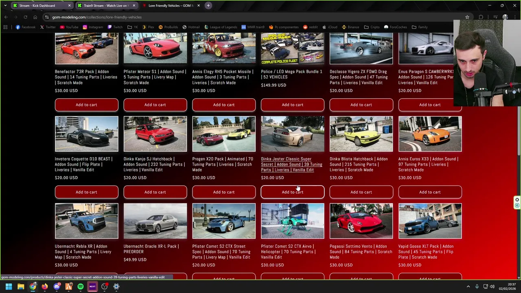Open the ProBuilds bookmark
521x293 pixels.
[169, 27]
